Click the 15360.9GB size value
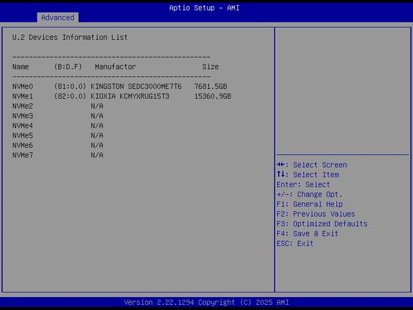This screenshot has height=310, width=413. (213, 96)
